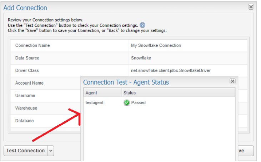Click the My Snowflake Connection value
Image resolution: width=261 pixels, height=162 pixels.
156,45
